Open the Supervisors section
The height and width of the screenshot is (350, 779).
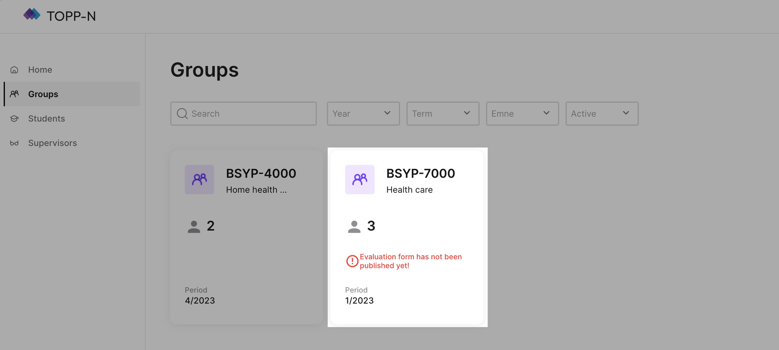pos(52,143)
